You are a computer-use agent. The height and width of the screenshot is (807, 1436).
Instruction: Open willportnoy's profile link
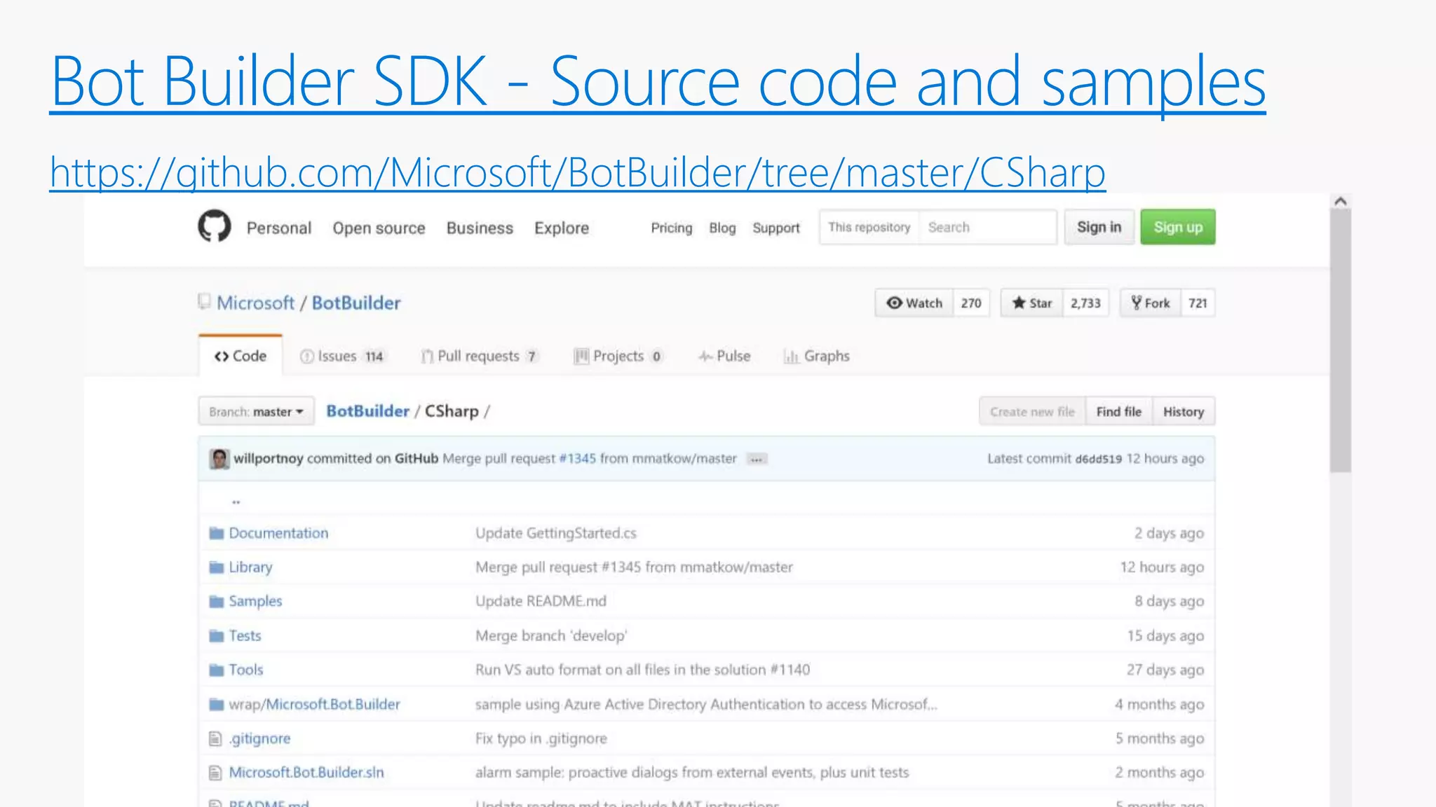point(269,458)
